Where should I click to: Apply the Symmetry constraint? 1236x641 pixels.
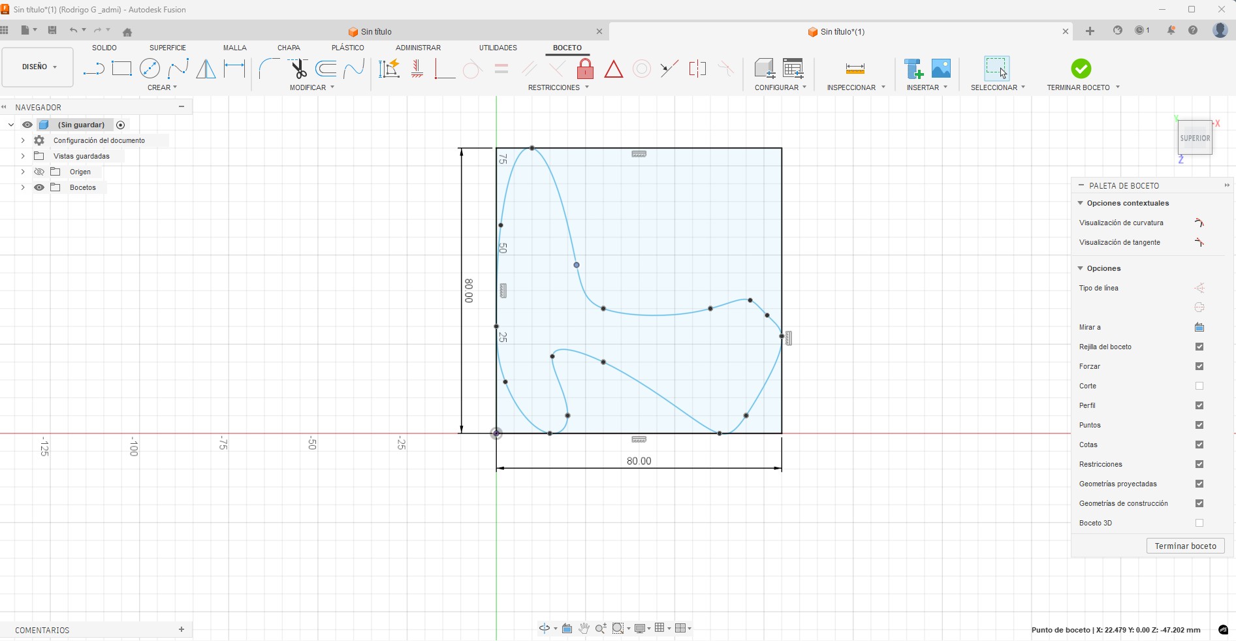tap(697, 69)
